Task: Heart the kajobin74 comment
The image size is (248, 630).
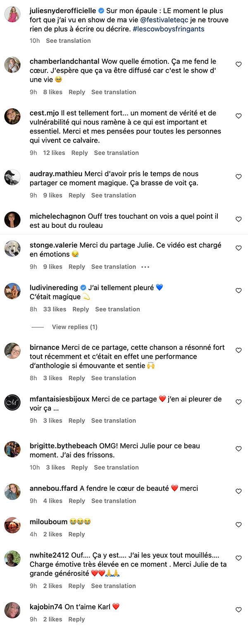Action: (238, 610)
